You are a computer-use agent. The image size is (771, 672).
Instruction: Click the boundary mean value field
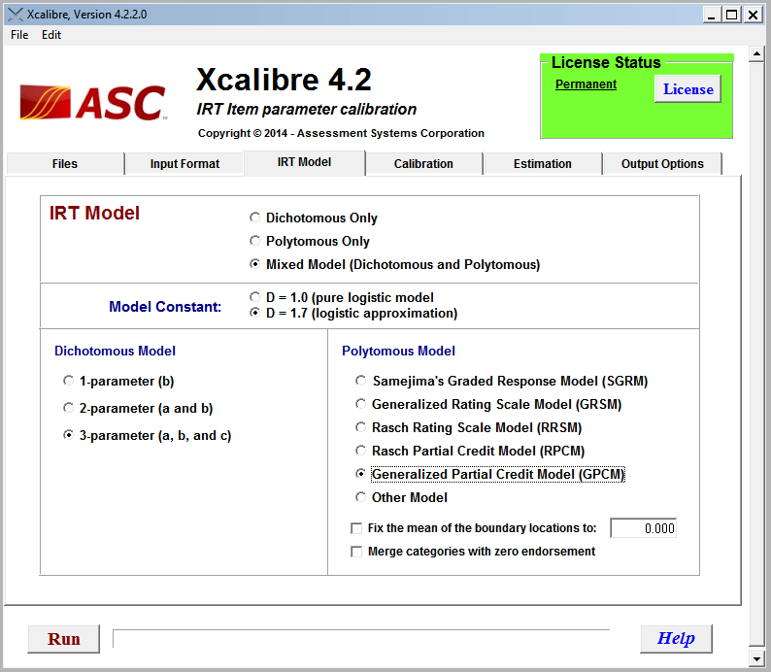tap(643, 528)
